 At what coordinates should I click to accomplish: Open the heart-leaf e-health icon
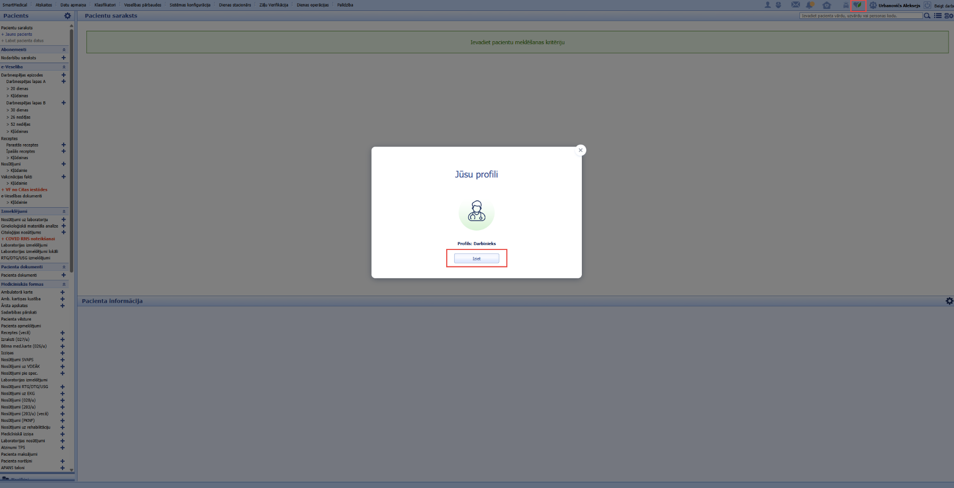pos(858,5)
